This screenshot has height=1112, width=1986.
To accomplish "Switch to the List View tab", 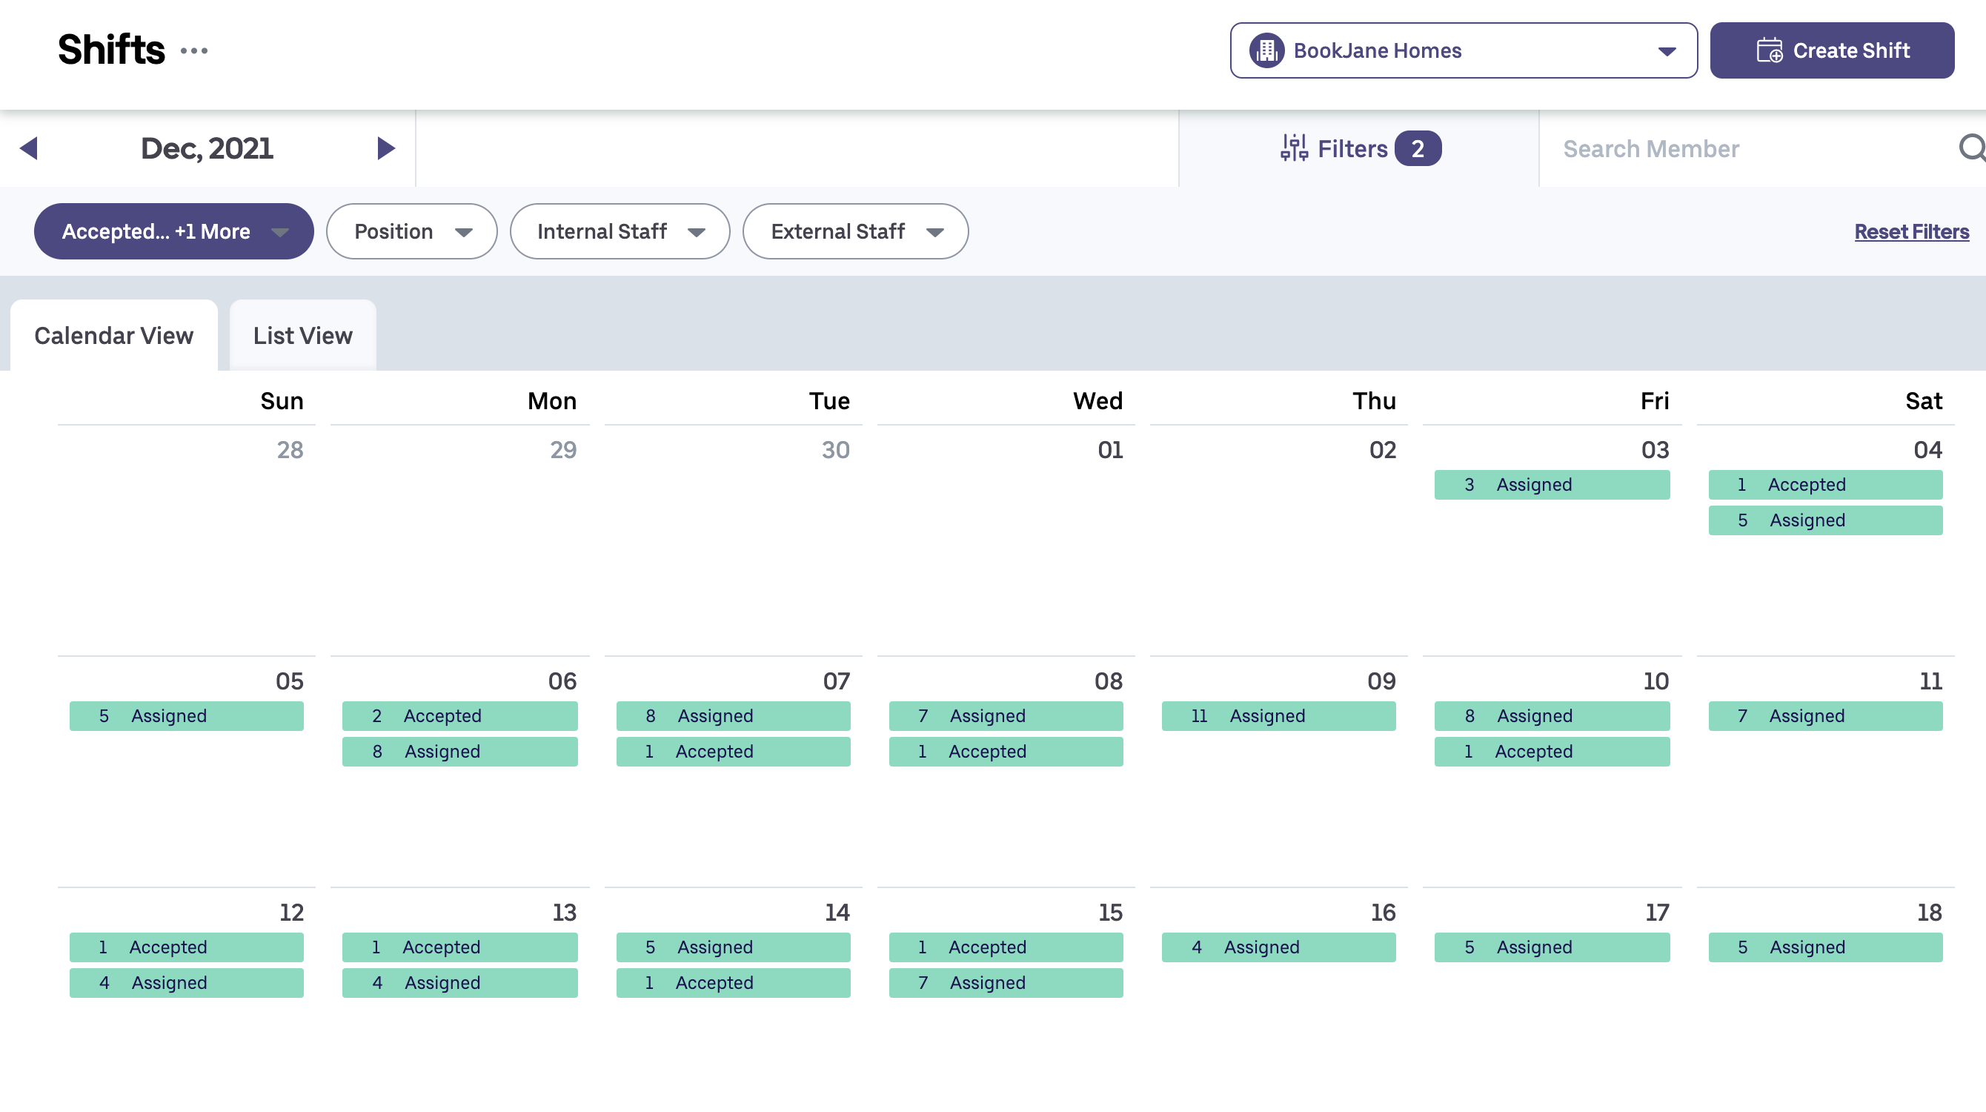I will pyautogui.click(x=302, y=335).
